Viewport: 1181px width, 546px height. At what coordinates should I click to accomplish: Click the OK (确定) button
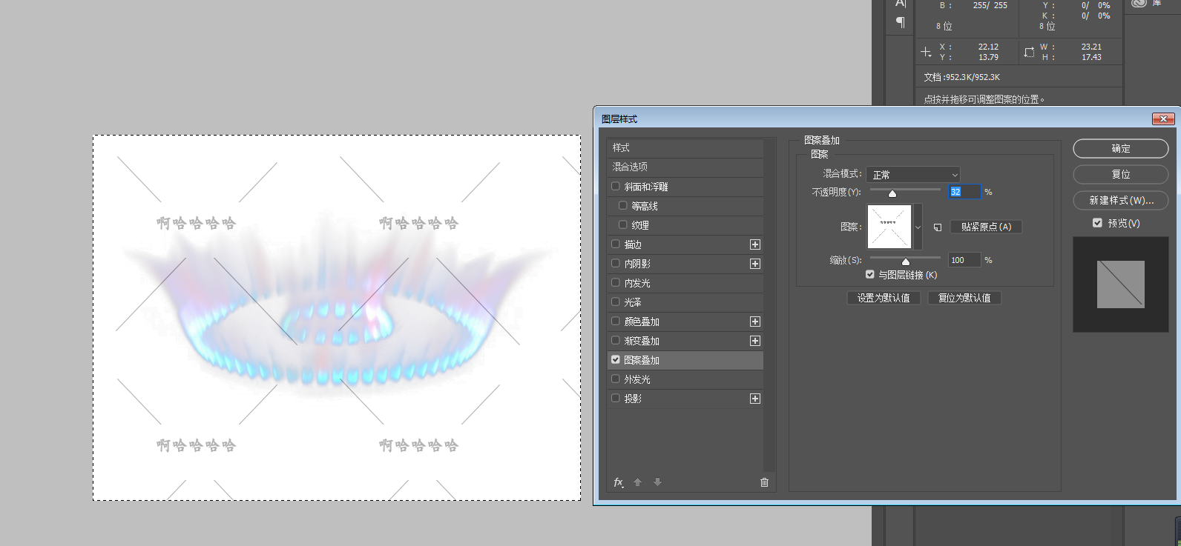[1121, 149]
